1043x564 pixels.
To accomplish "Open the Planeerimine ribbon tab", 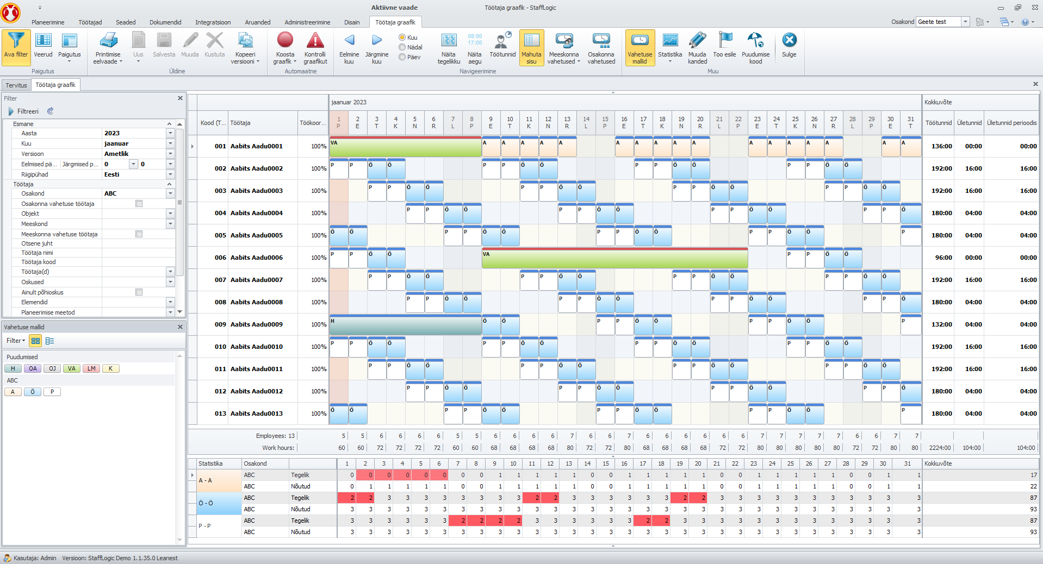I will pyautogui.click(x=48, y=22).
